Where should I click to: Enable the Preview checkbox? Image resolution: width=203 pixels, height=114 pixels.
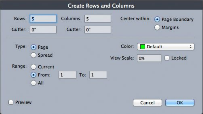point(11,102)
